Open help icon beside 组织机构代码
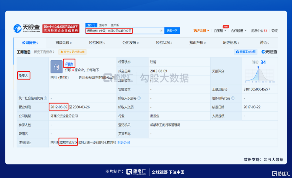The height and width of the screenshot is (178, 292). (233, 98)
